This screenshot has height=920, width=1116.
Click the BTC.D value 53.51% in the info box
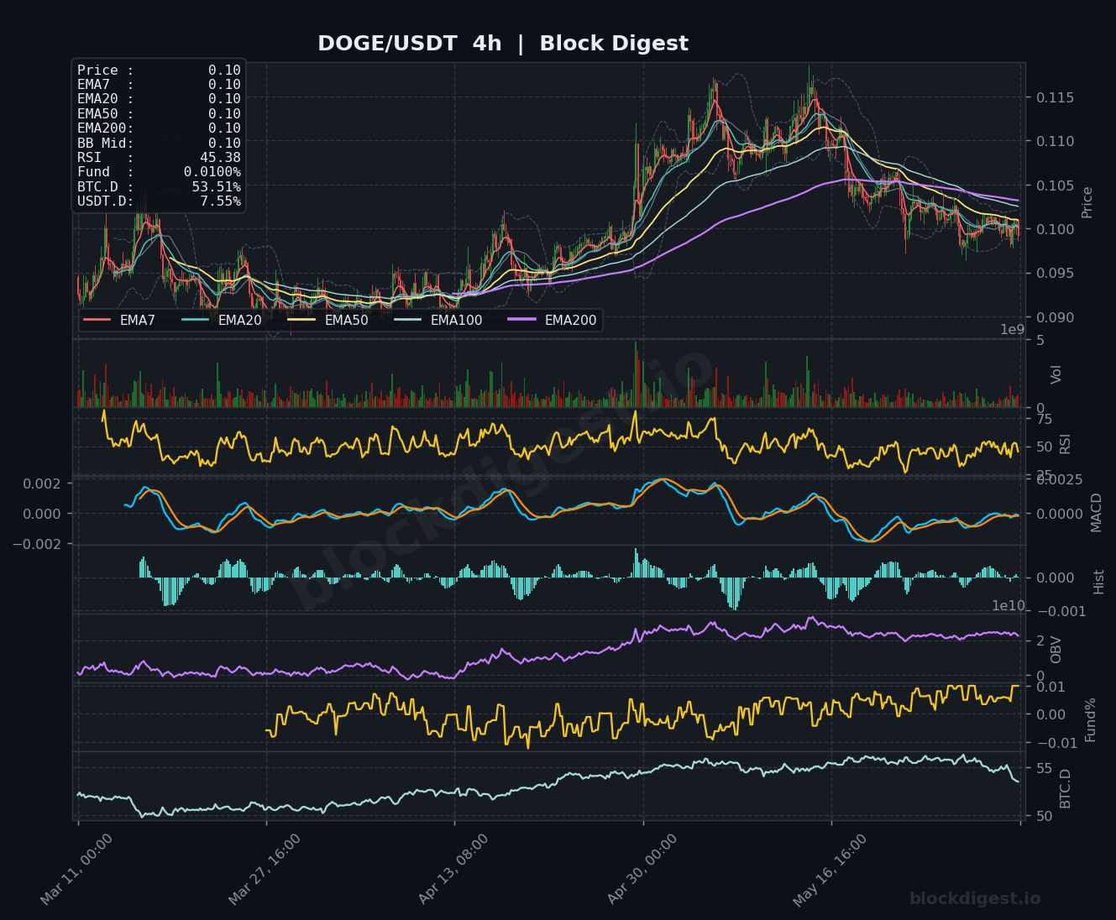tap(216, 187)
